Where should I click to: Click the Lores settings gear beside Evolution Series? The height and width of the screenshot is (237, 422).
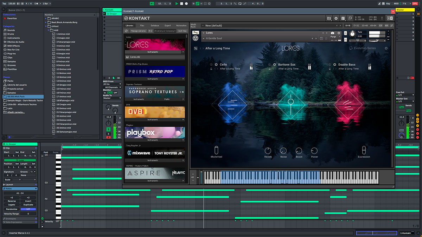click(x=386, y=48)
